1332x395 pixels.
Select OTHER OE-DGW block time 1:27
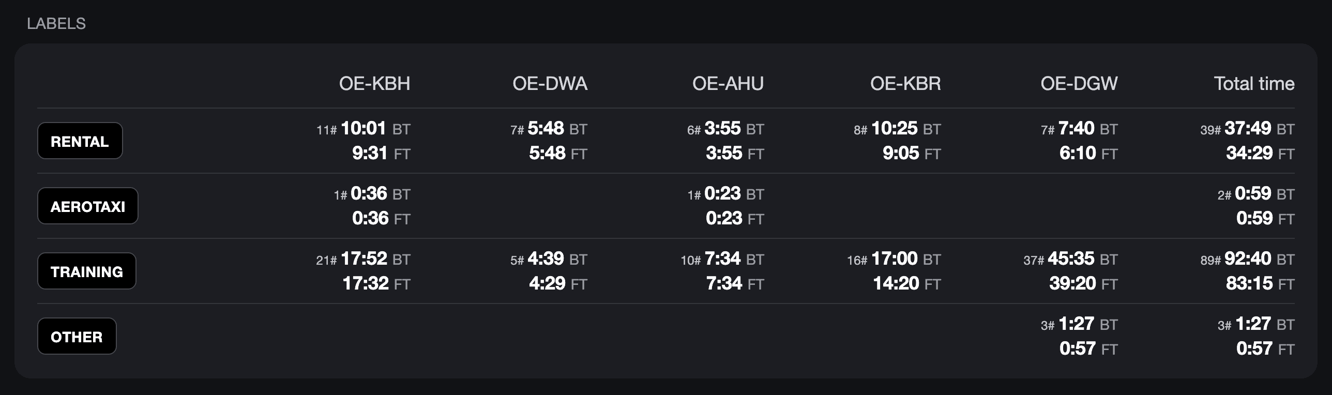click(x=1077, y=324)
